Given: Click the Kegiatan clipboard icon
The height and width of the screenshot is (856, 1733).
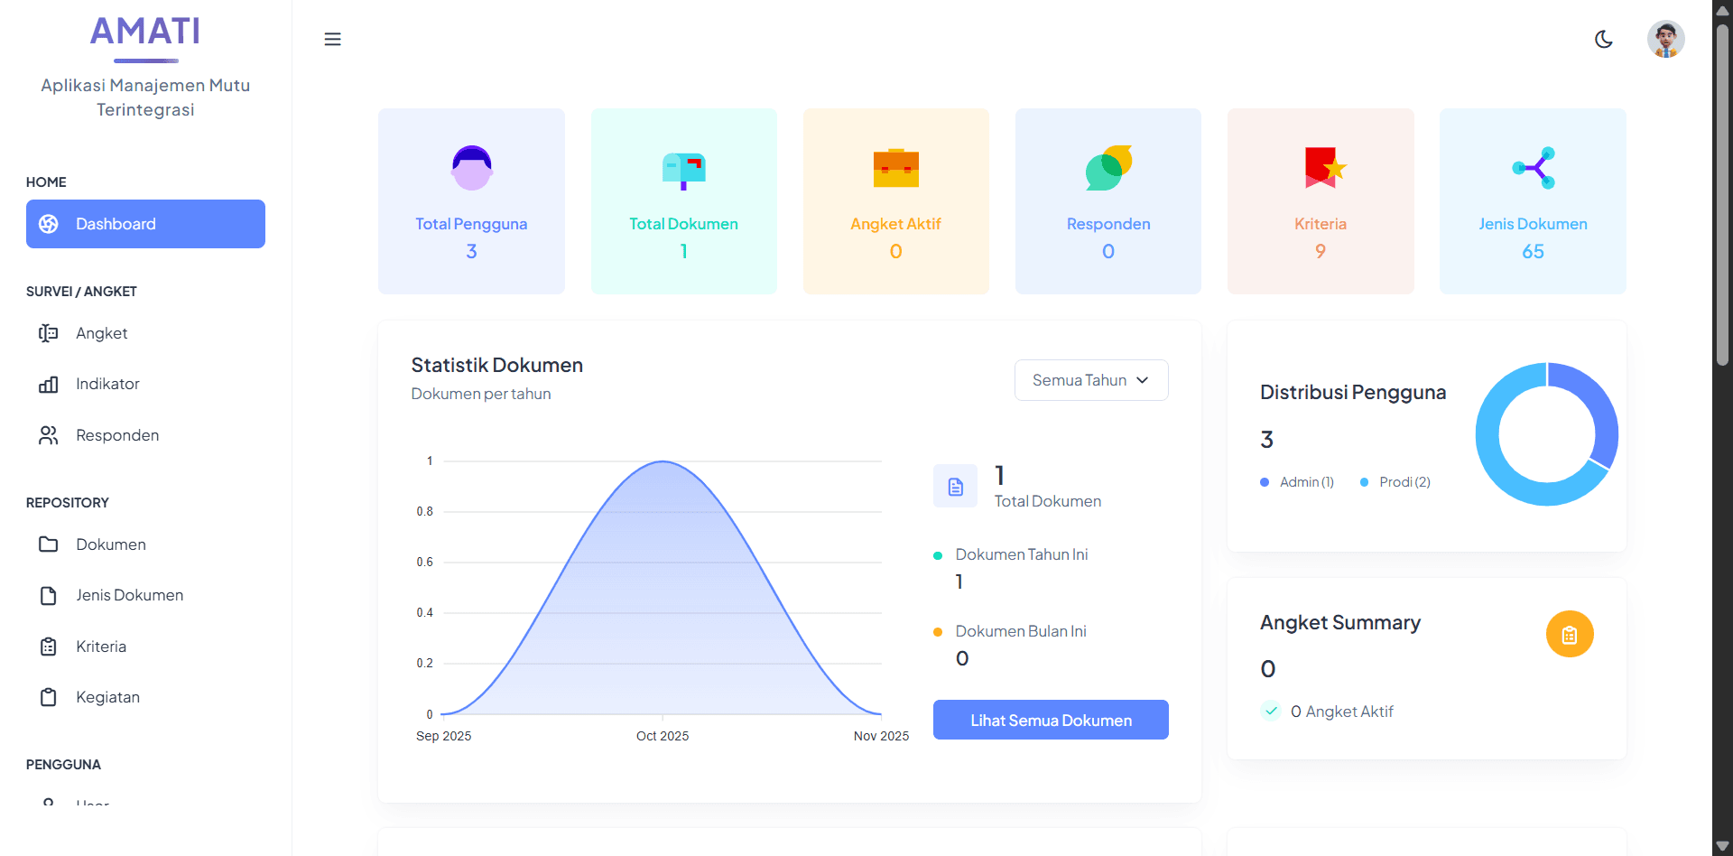Looking at the screenshot, I should pos(49,697).
